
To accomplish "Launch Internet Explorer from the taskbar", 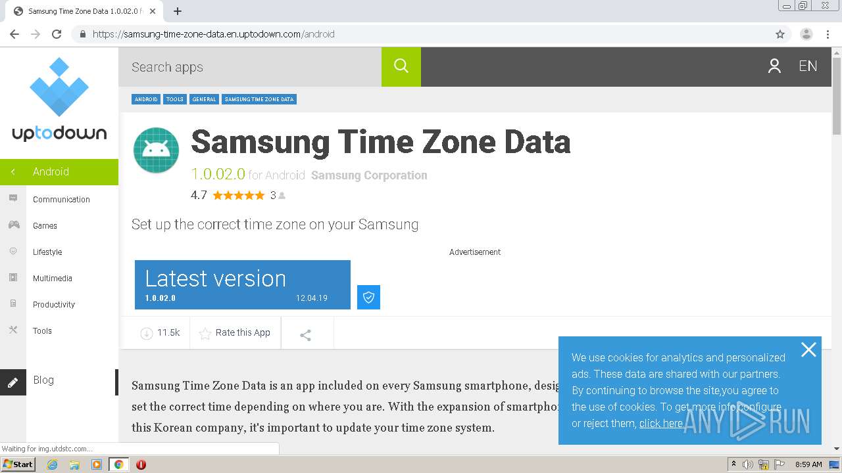I will 52,464.
